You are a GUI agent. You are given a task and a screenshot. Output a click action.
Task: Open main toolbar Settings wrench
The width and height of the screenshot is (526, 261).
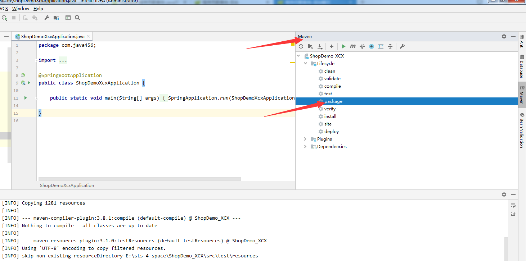click(x=47, y=18)
